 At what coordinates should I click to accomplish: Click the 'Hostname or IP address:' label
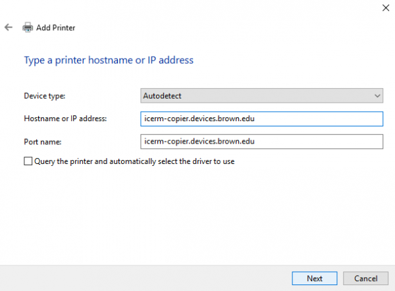click(65, 119)
